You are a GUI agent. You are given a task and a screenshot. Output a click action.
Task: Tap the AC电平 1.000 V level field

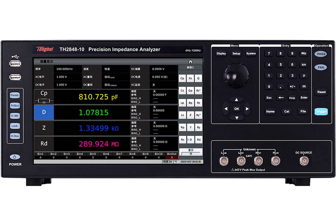[58, 77]
